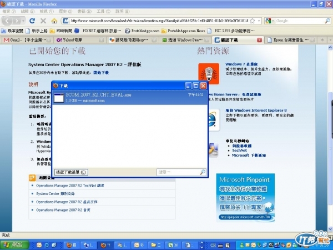Open the search engine selector dropdown

tap(270, 21)
